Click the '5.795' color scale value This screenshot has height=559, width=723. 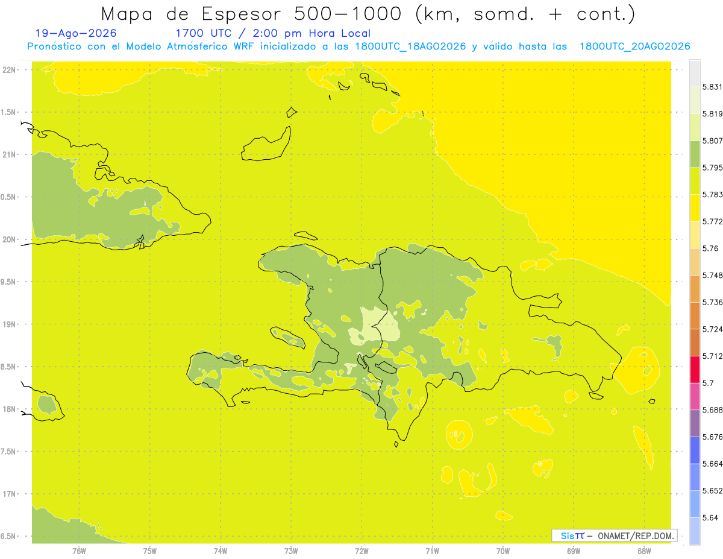click(713, 168)
